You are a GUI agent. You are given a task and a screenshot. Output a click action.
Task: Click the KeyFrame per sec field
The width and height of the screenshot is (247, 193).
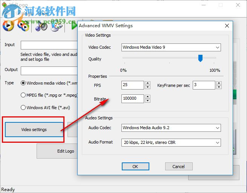[204, 85]
